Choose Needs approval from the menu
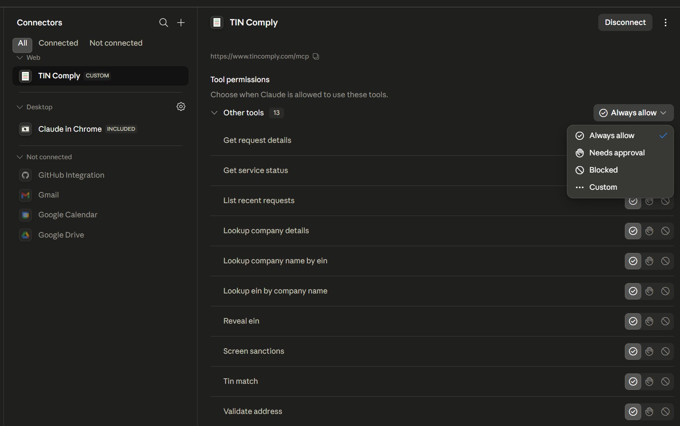The image size is (680, 426). point(620,153)
